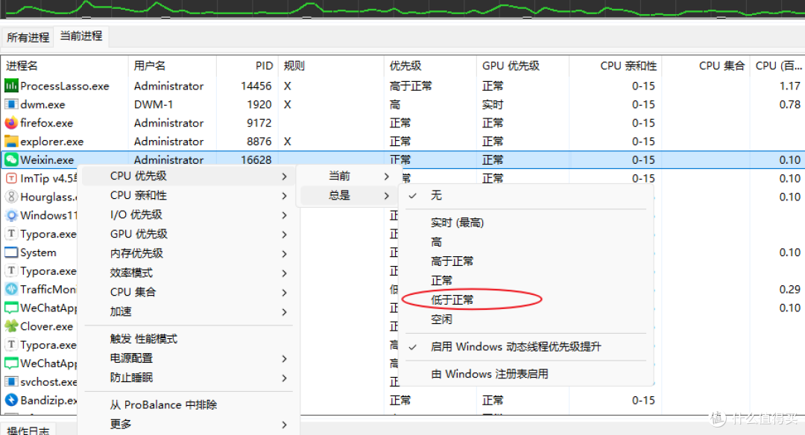Select 正常 priority option
805x435 pixels.
(x=526, y=281)
